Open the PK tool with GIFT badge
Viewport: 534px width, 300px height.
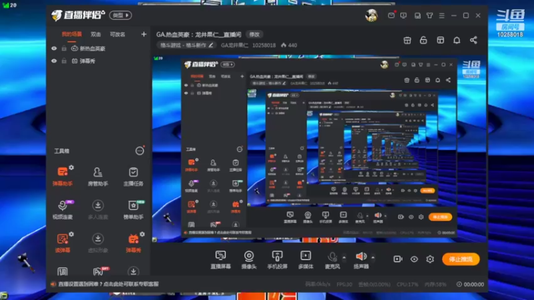[99, 271]
